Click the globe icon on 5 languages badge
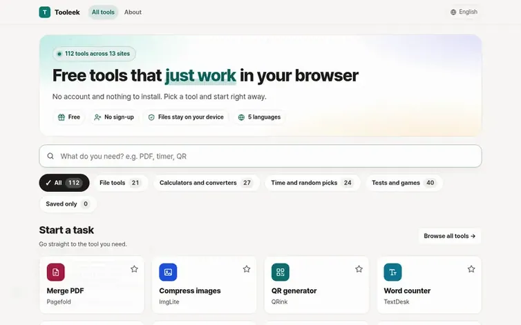 (x=242, y=117)
